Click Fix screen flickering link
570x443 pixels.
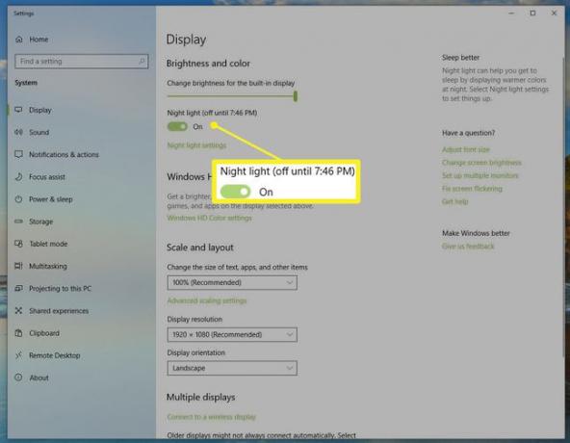[x=472, y=189]
